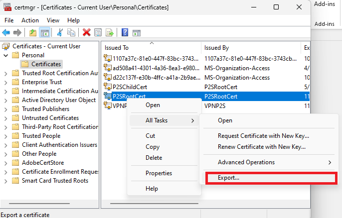Choose Export... in the All Tasks submenu

229,178
